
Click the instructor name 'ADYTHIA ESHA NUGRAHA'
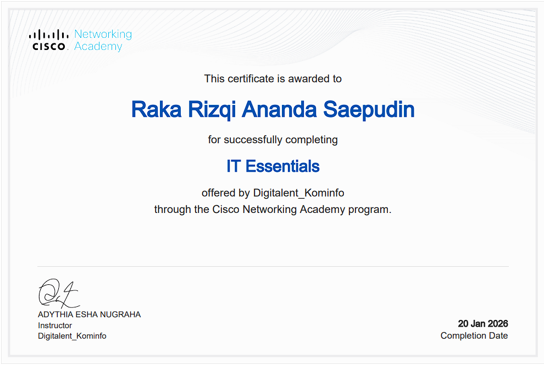click(x=89, y=315)
